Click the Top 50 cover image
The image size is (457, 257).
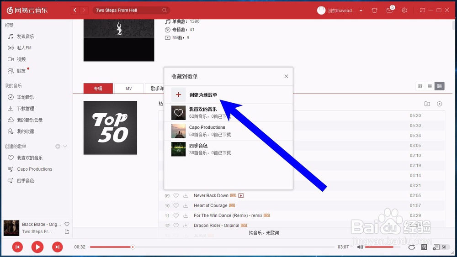110,128
